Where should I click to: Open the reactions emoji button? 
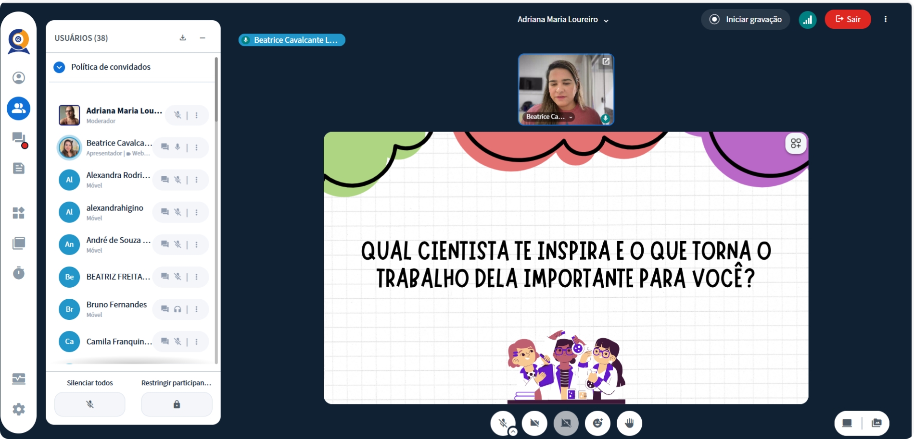tap(597, 423)
